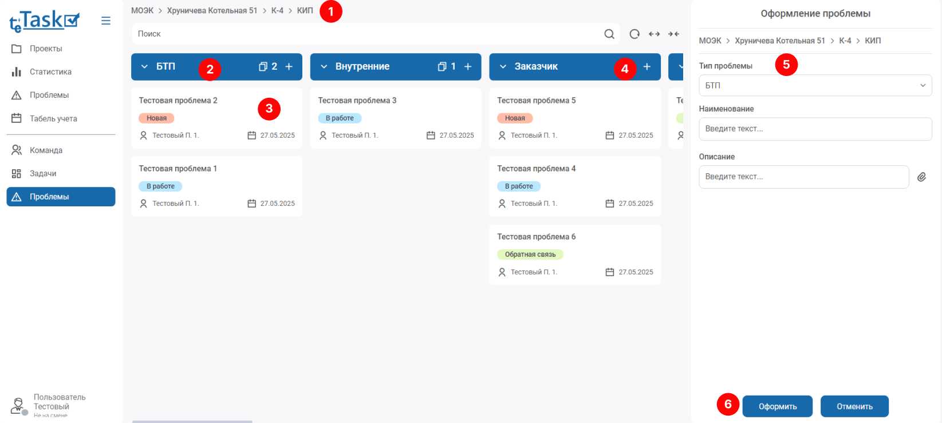942x423 pixels.
Task: Click the attachment paperclip icon
Action: point(921,177)
